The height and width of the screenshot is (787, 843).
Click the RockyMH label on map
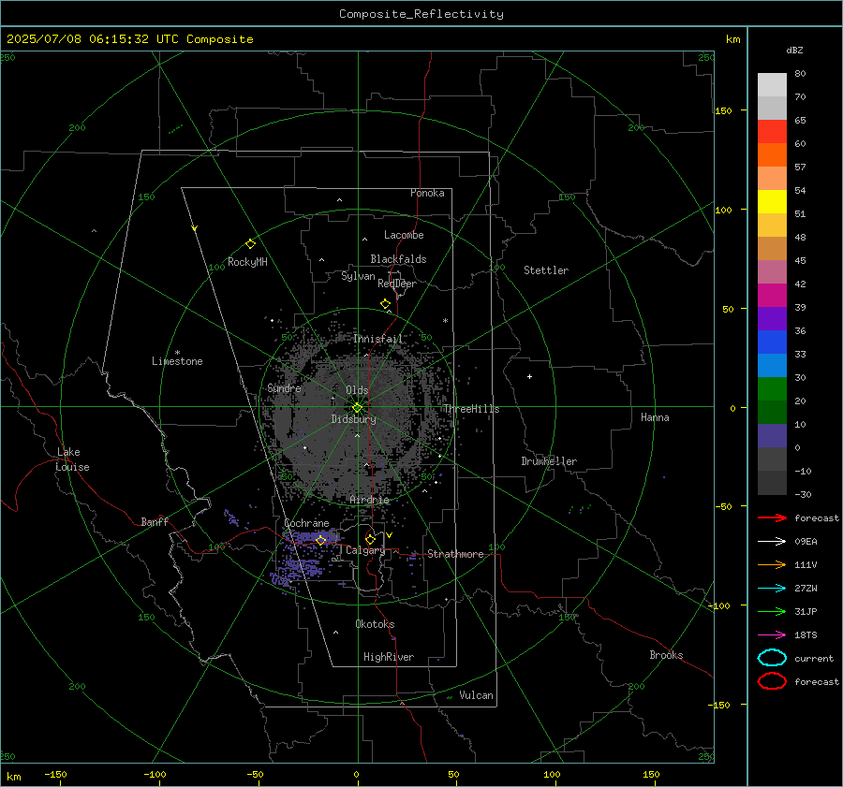pos(247,262)
